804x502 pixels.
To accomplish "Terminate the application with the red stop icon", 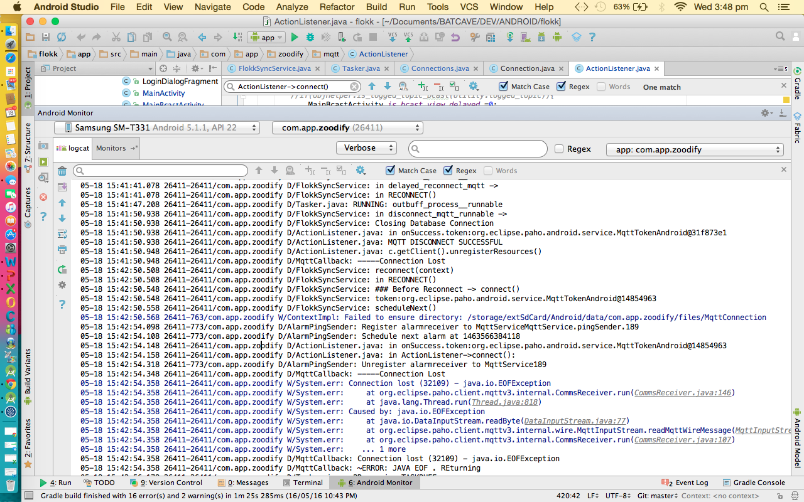I will tap(43, 197).
